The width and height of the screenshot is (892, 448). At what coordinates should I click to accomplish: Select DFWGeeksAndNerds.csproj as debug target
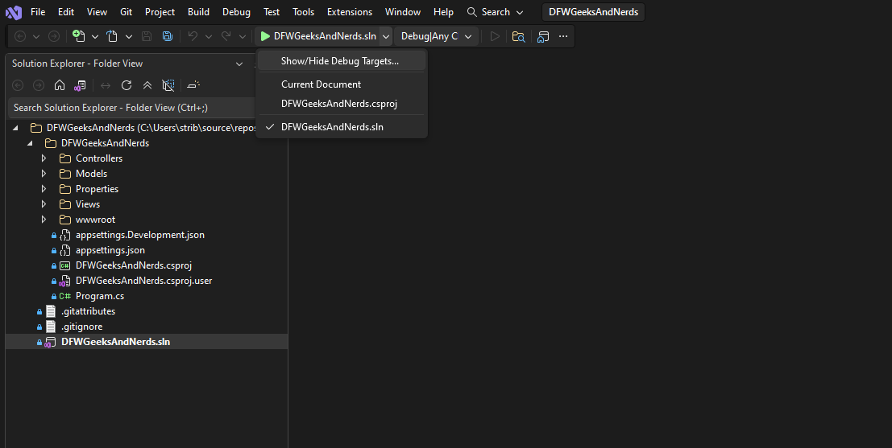342,103
